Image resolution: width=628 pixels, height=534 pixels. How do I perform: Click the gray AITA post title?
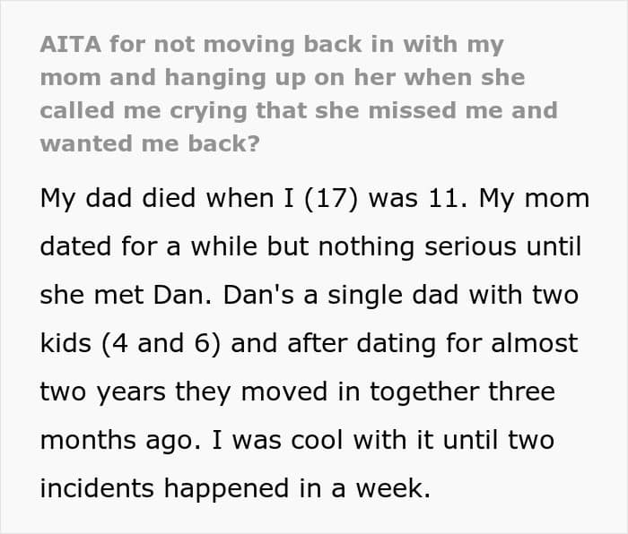click(x=299, y=94)
